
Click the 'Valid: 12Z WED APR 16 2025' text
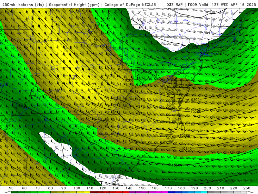click(227, 5)
